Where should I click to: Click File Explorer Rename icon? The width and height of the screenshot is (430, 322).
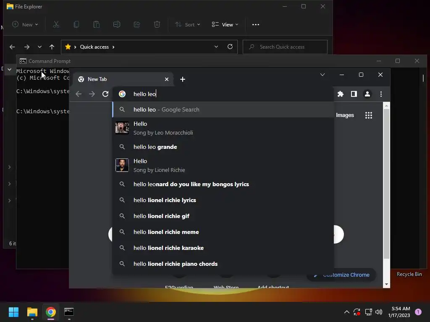pos(117,25)
